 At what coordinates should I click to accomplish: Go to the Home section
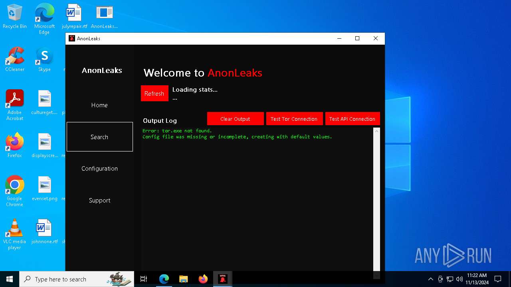tap(99, 105)
